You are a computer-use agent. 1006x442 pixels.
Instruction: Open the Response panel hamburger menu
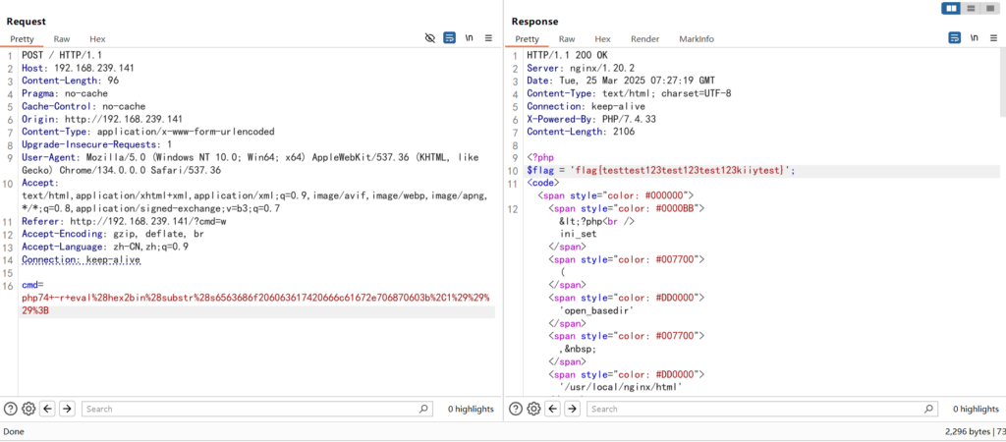click(992, 38)
